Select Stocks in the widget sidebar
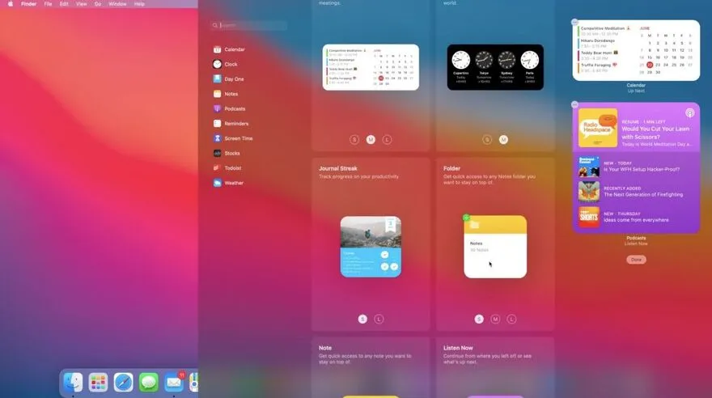Image resolution: width=712 pixels, height=398 pixels. [x=227, y=154]
